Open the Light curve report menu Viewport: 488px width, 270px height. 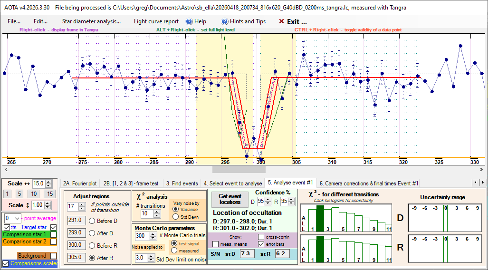coord(156,21)
